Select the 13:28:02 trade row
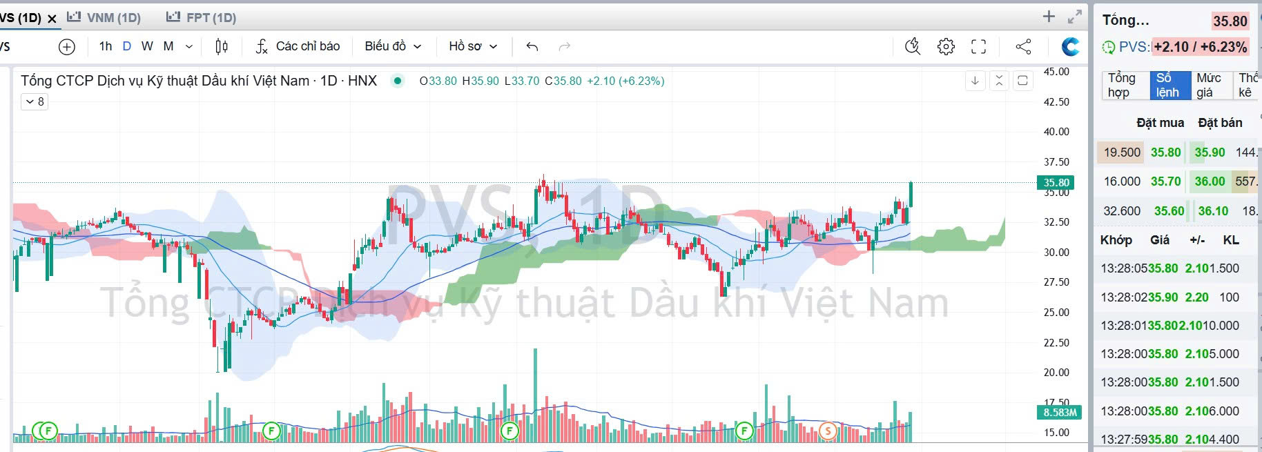Image resolution: width=1262 pixels, height=452 pixels. coord(1176,297)
